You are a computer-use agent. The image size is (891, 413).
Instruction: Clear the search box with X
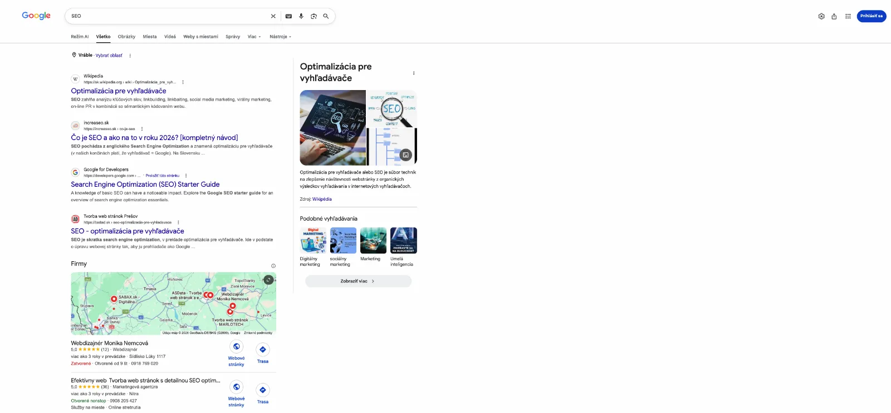(273, 16)
